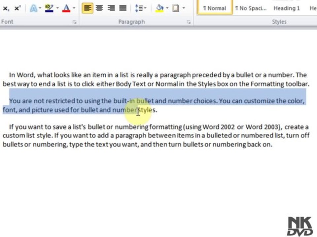Expand shading color dropdown arrow

click(167, 8)
